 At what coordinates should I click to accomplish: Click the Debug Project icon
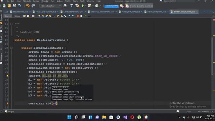90,6
